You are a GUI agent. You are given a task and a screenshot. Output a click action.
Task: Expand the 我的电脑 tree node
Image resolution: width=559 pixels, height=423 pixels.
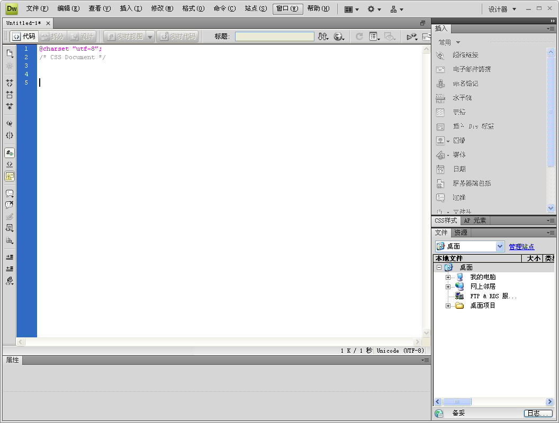[x=448, y=277]
